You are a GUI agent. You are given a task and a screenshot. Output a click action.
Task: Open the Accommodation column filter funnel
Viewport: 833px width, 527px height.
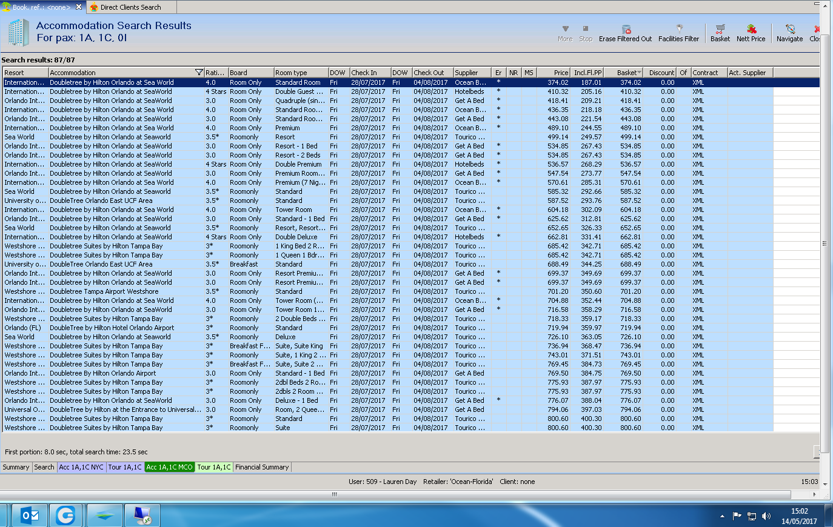(x=199, y=73)
